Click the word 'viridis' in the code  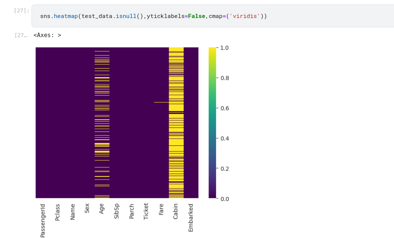(245, 16)
